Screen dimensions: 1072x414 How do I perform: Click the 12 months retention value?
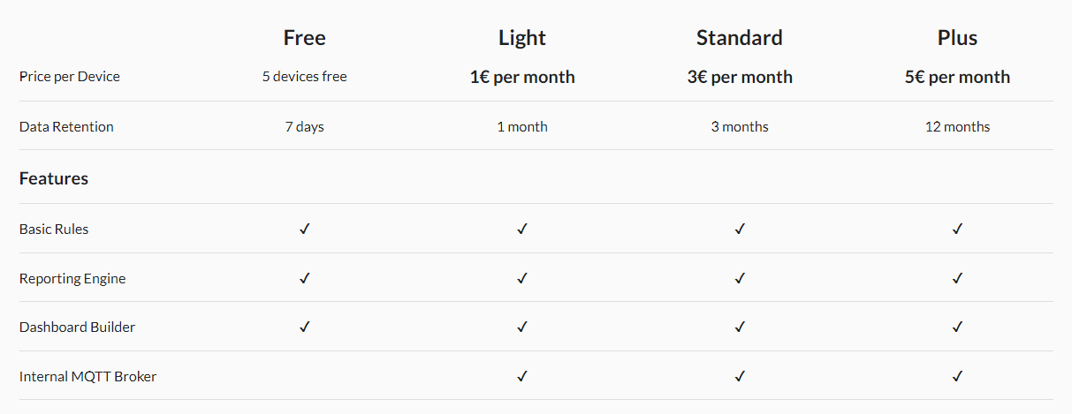pyautogui.click(x=957, y=126)
